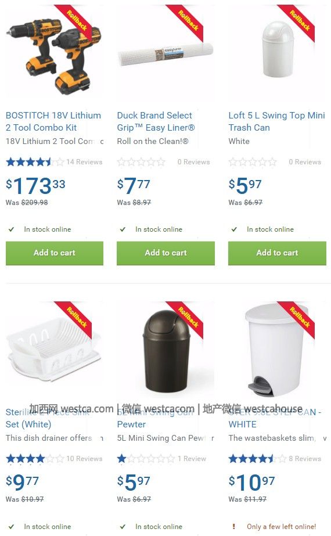
Task: Open the white step can product image
Action: coord(277,350)
